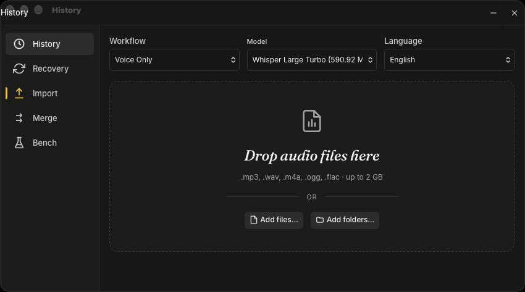
Task: Click the Drop audio files here heading
Action: click(x=312, y=156)
